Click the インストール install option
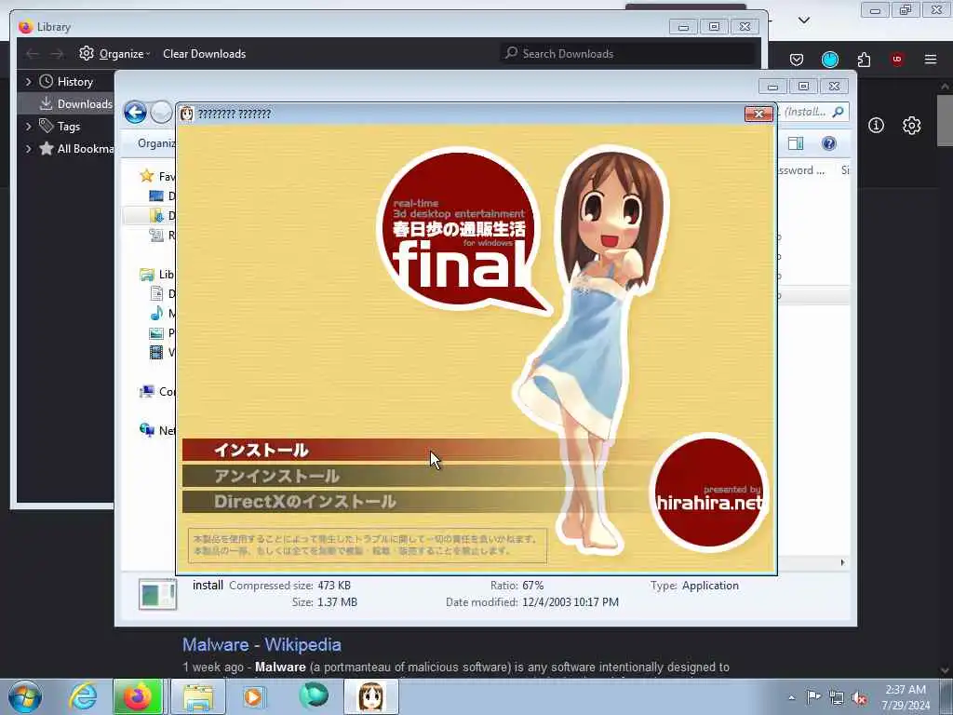Image resolution: width=953 pixels, height=715 pixels. point(413,450)
